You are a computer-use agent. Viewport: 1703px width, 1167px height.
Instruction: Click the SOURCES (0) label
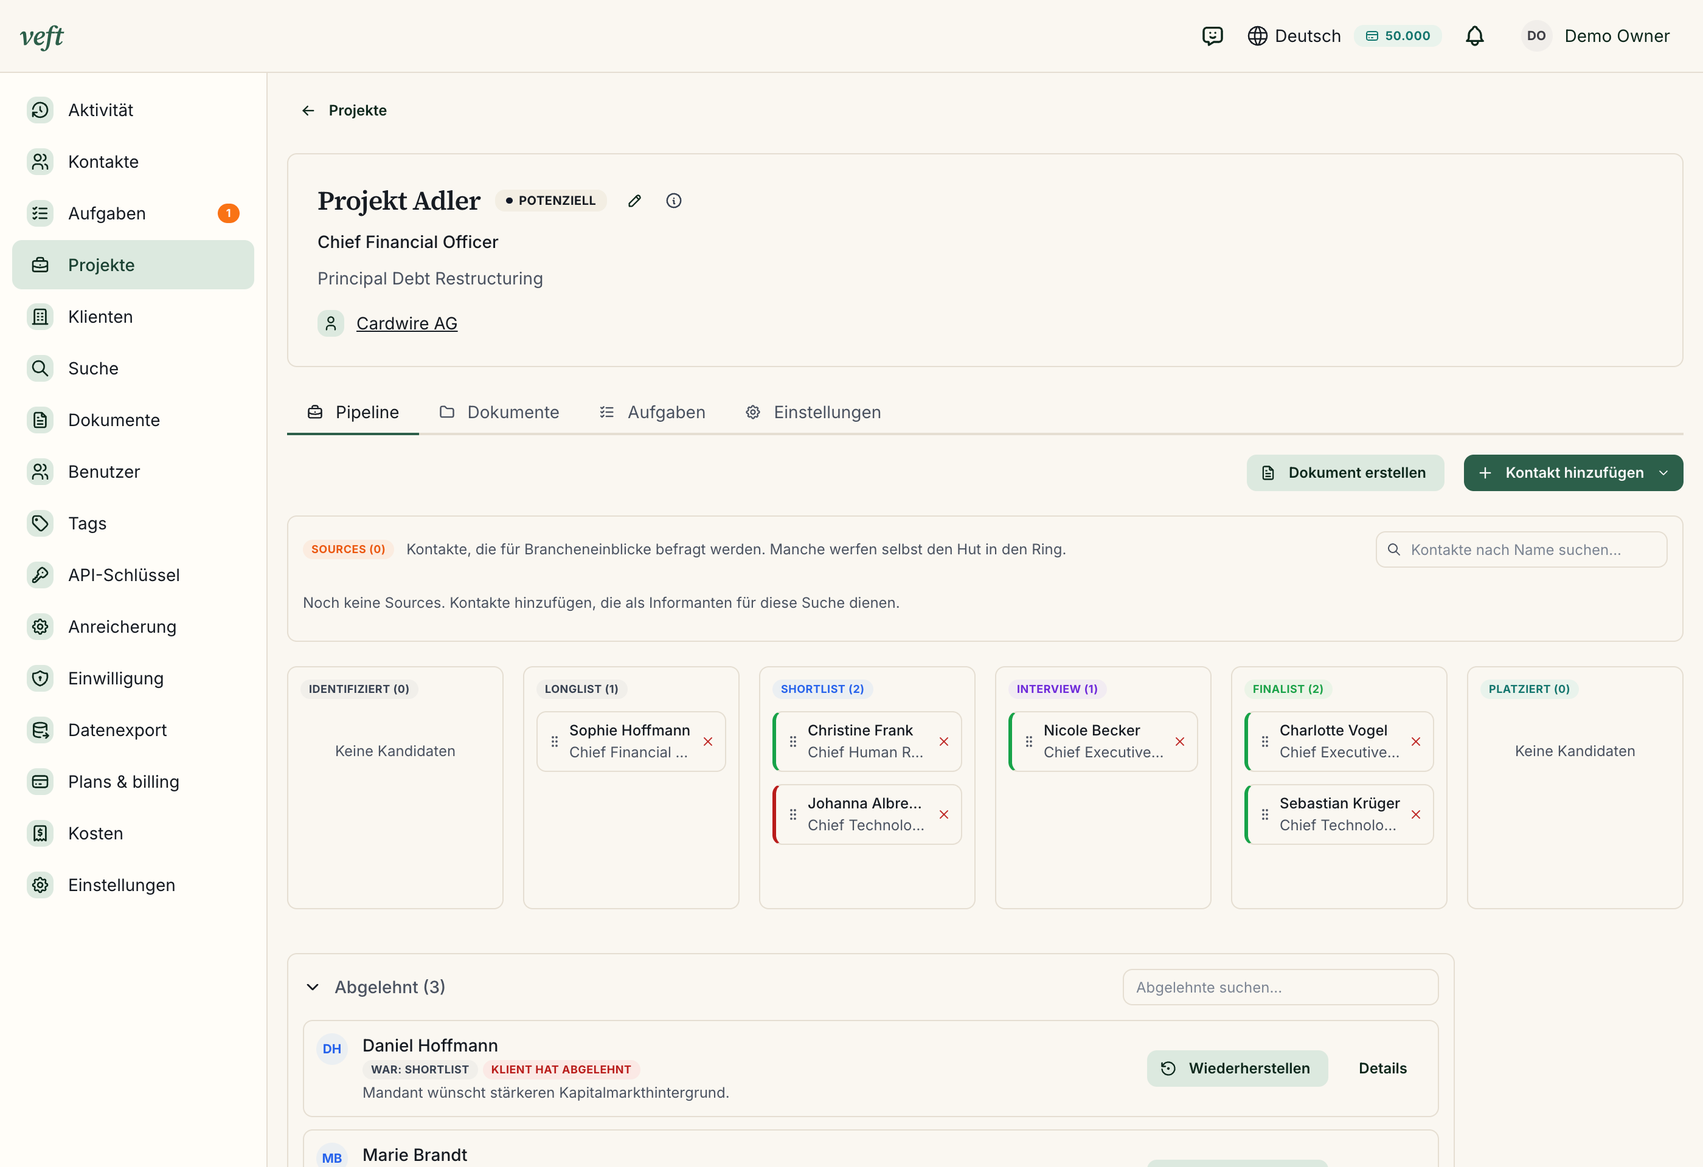point(348,549)
